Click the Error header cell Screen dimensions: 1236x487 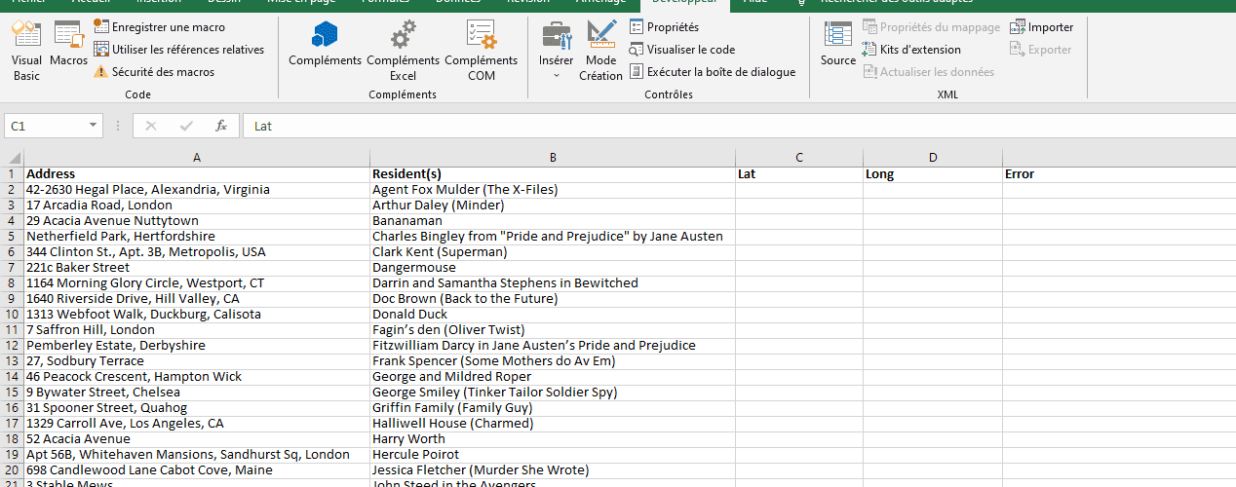tap(1119, 174)
